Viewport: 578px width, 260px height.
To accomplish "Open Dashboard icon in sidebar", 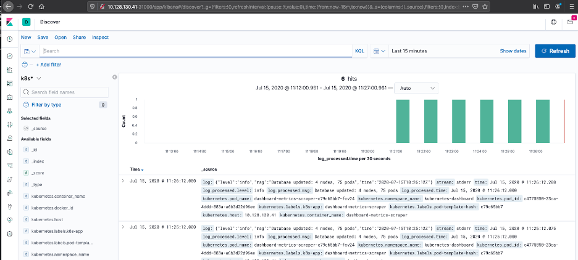I will (10, 83).
